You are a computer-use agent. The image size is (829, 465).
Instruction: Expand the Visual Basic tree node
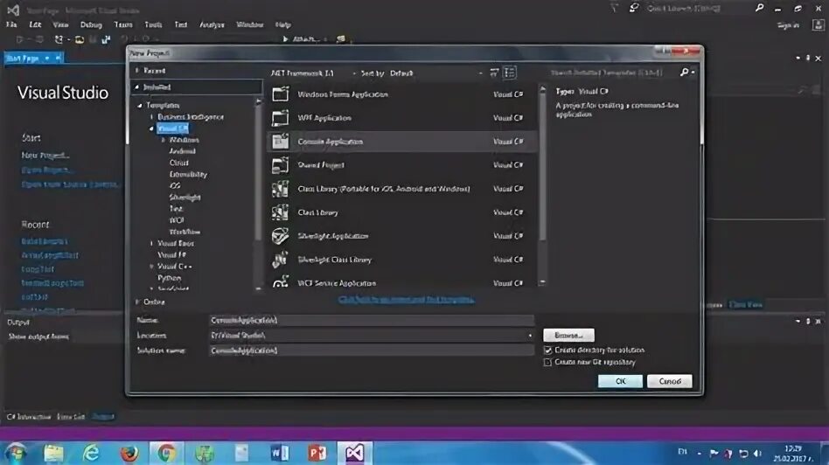pyautogui.click(x=152, y=244)
